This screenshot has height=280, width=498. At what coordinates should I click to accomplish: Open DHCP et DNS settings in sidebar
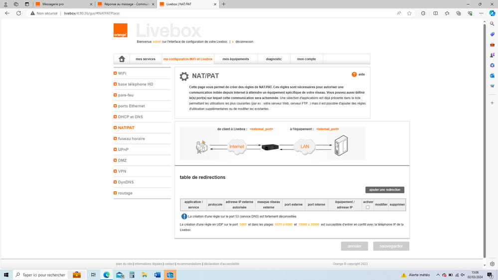(x=130, y=117)
